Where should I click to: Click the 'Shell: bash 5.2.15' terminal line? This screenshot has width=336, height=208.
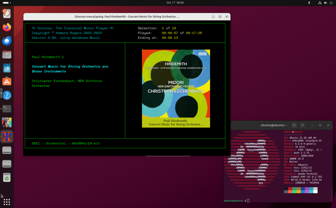click(x=297, y=153)
